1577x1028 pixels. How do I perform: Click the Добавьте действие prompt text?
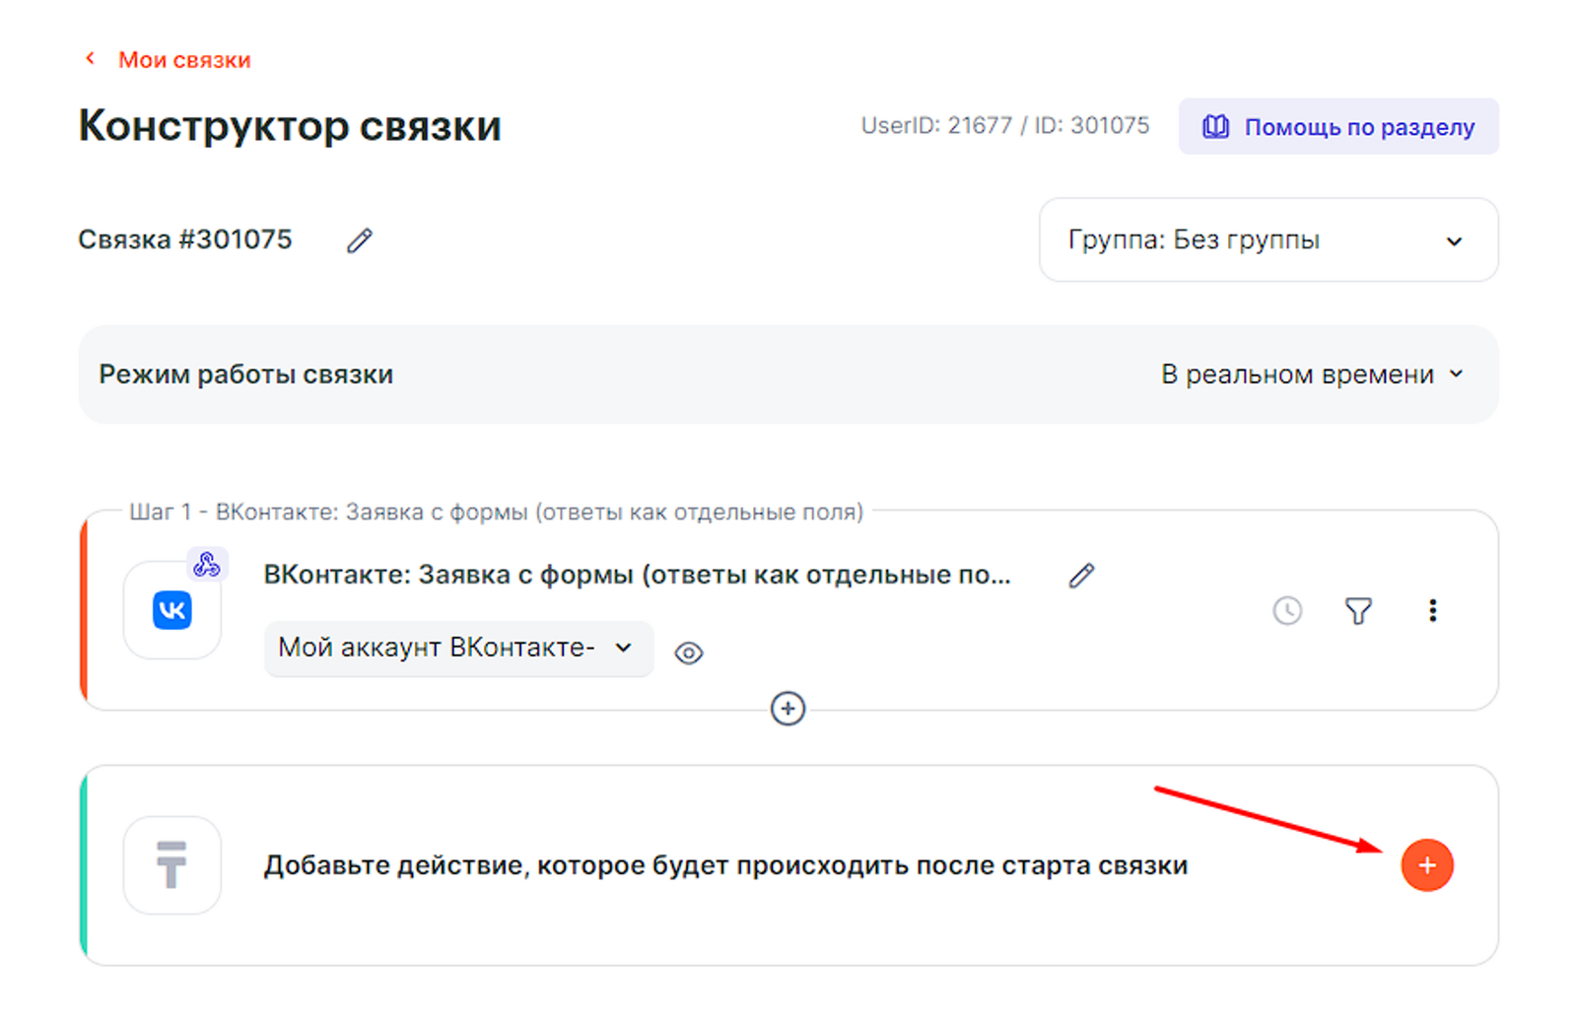(x=725, y=865)
